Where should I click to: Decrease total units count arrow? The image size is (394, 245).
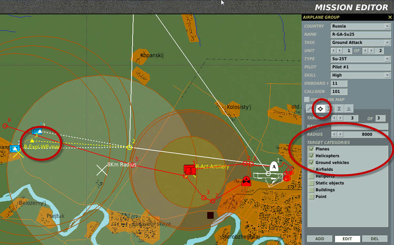coord(365,51)
